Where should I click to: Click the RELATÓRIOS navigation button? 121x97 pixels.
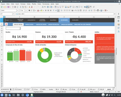53,20
